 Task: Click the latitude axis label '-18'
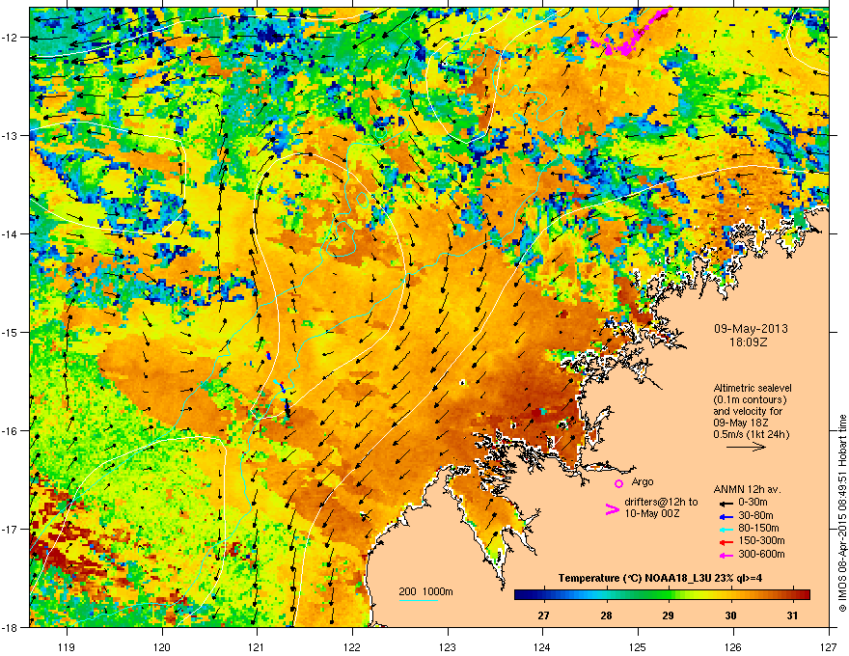pyautogui.click(x=11, y=627)
